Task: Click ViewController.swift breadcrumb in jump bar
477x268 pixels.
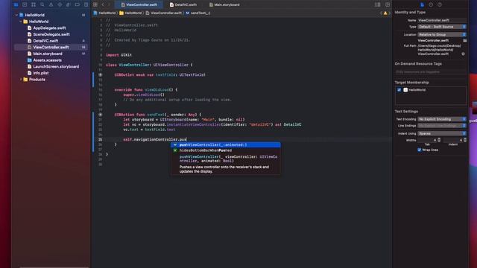Action: click(x=164, y=13)
